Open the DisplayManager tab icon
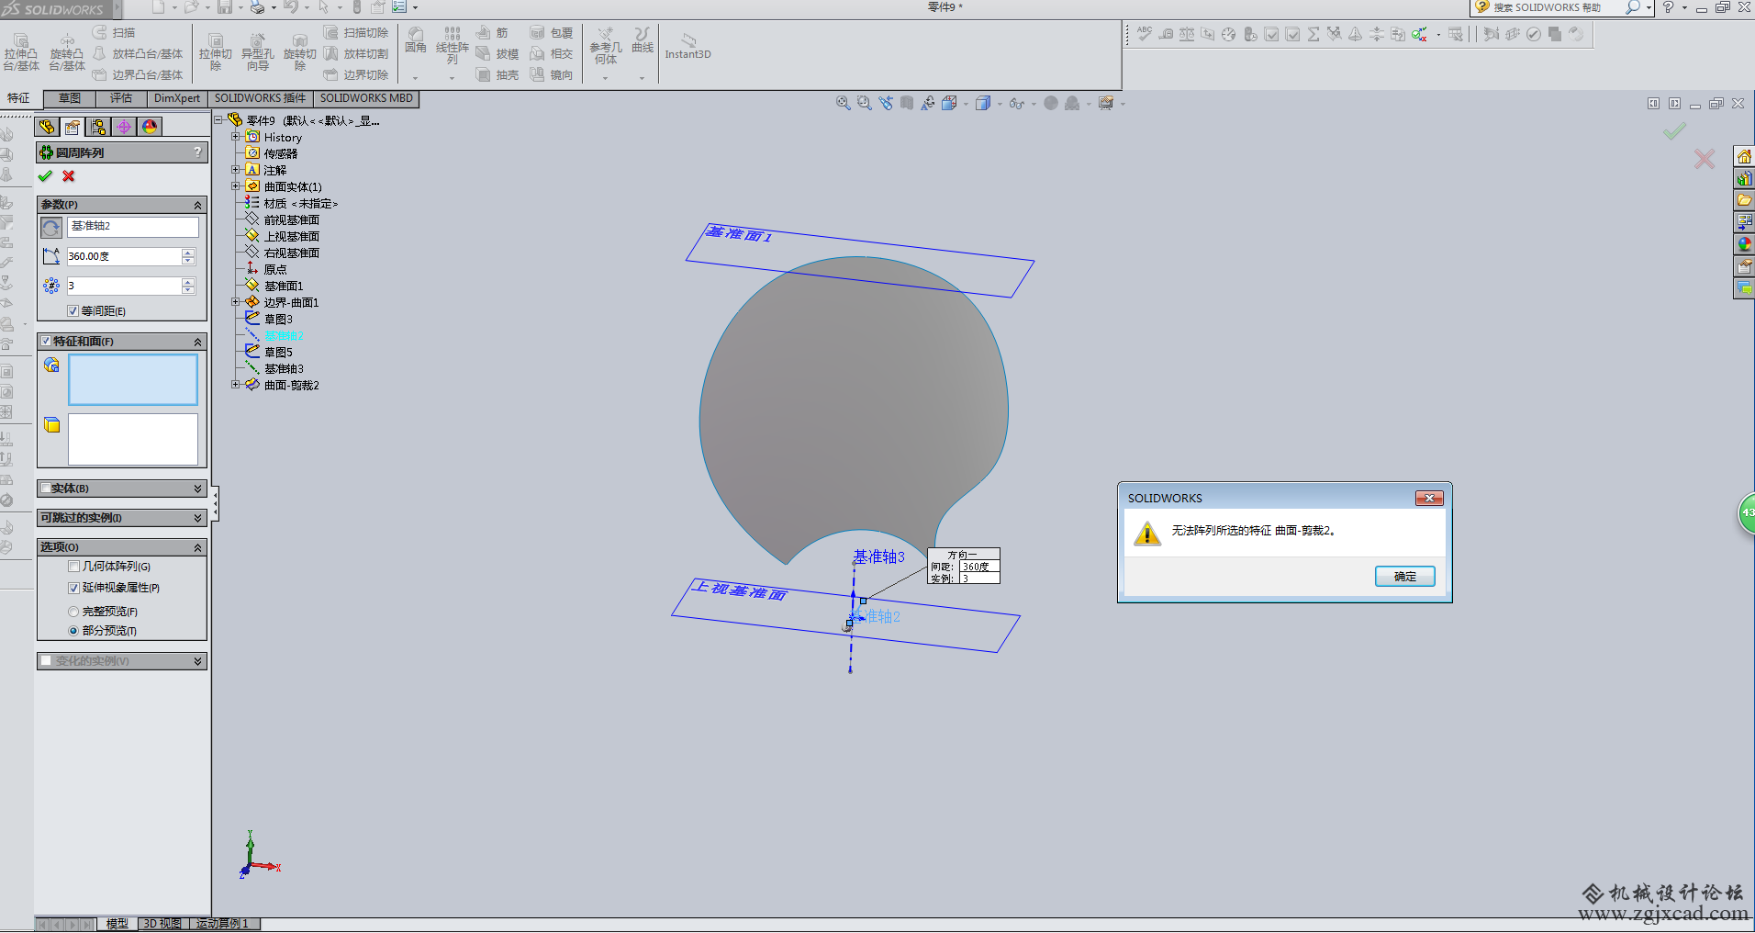This screenshot has width=1755, height=933. (x=150, y=127)
